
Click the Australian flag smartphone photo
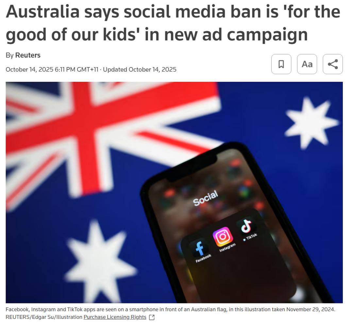pos(174,192)
